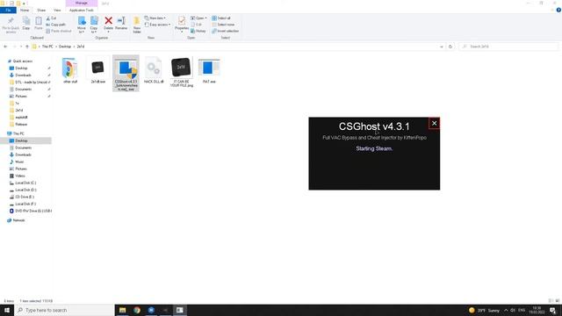Open Local Disk (C:) in sidebar
The height and width of the screenshot is (316, 562).
click(x=25, y=183)
